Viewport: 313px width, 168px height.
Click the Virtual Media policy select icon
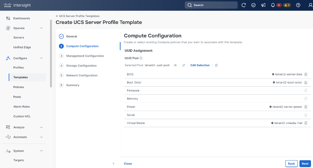click(306, 123)
